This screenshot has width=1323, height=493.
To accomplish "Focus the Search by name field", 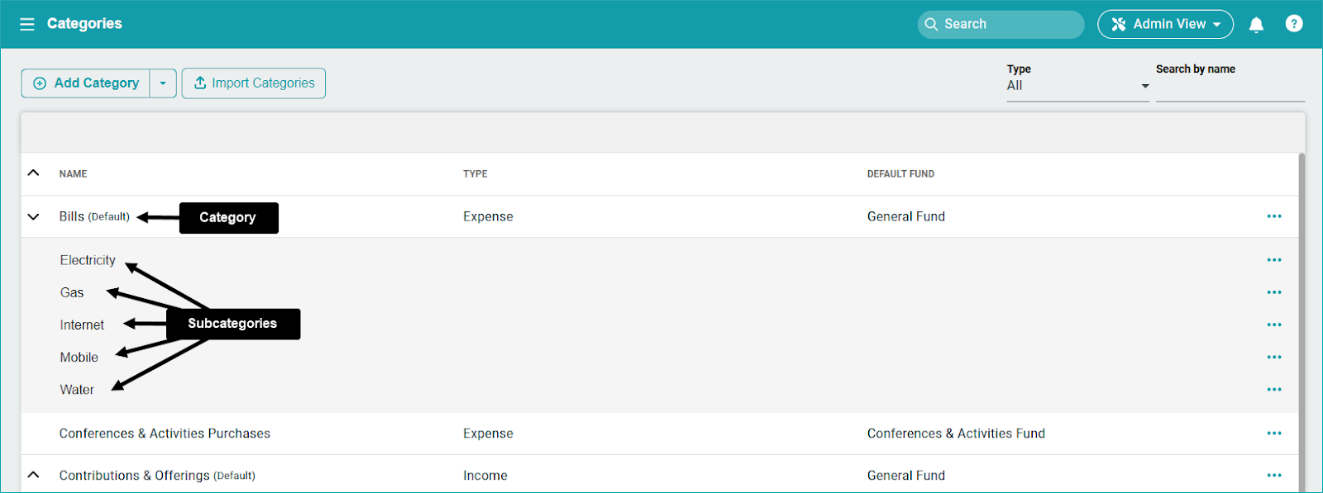I will click(1230, 88).
